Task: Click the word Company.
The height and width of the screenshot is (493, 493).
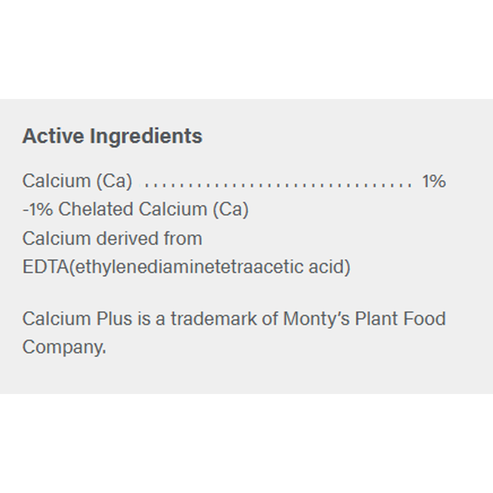Action: click(64, 347)
